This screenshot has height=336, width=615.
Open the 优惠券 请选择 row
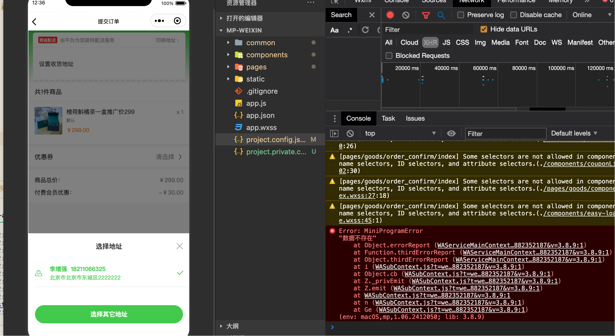(x=109, y=157)
